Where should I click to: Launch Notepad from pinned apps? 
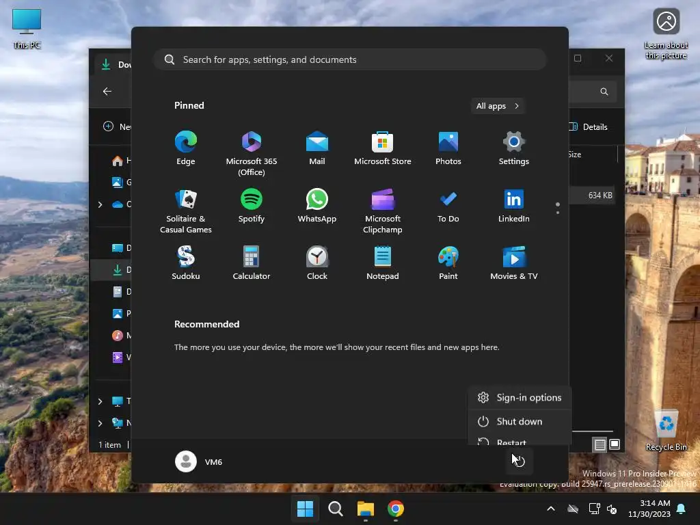pyautogui.click(x=383, y=263)
